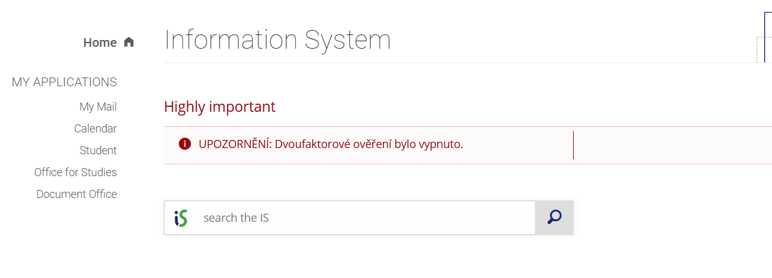Click the dotted green outlined box at top right
The image size is (772, 278).
click(x=760, y=50)
